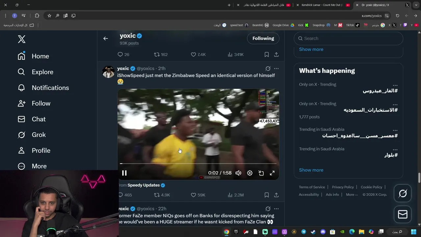Reload the page

[x=397, y=15]
